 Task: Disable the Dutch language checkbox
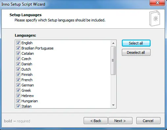[x=18, y=69]
